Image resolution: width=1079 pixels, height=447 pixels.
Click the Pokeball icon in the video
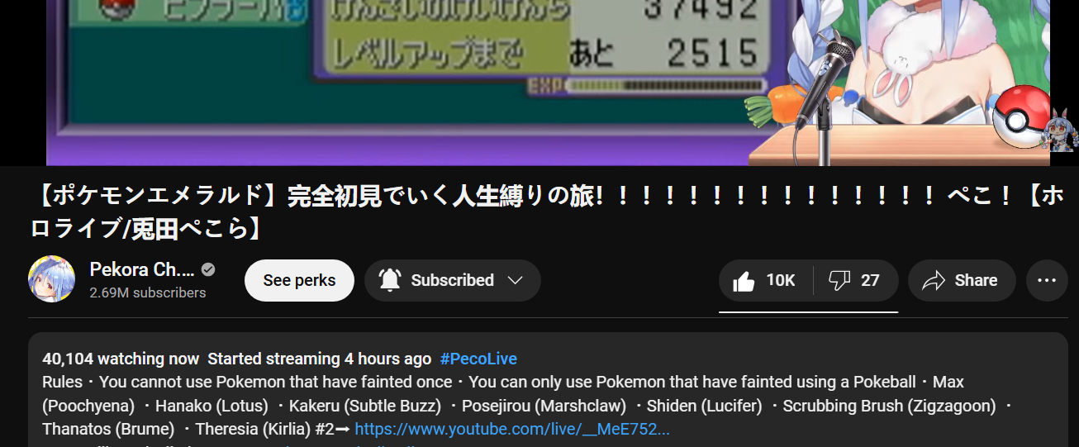1021,115
